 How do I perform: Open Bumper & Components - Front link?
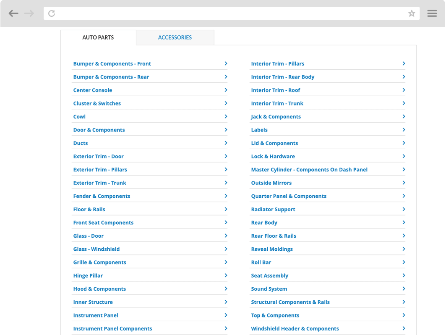[x=112, y=64]
